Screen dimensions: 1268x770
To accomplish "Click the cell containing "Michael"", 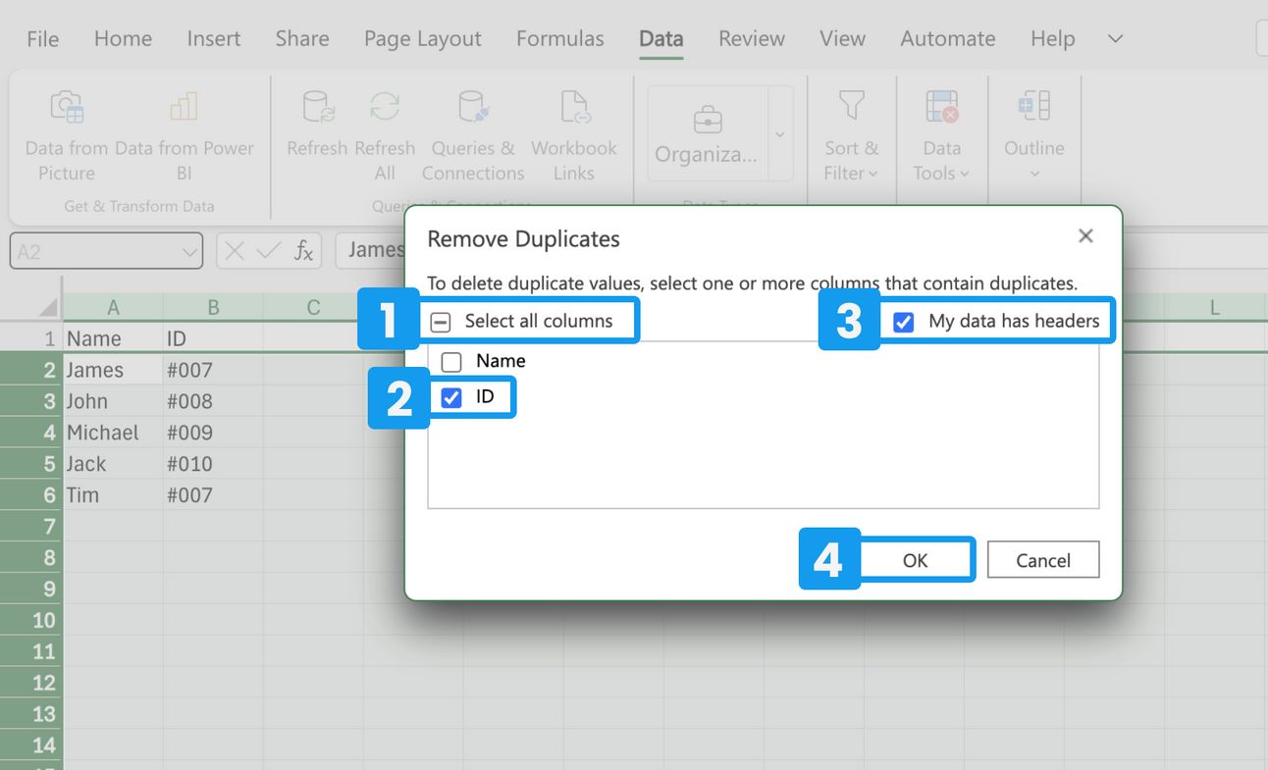I will [x=113, y=433].
